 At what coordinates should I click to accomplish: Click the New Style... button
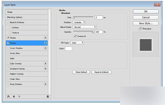[x=146, y=23]
